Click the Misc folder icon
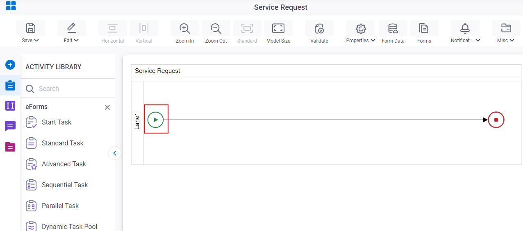The width and height of the screenshot is (523, 231). (x=506, y=28)
